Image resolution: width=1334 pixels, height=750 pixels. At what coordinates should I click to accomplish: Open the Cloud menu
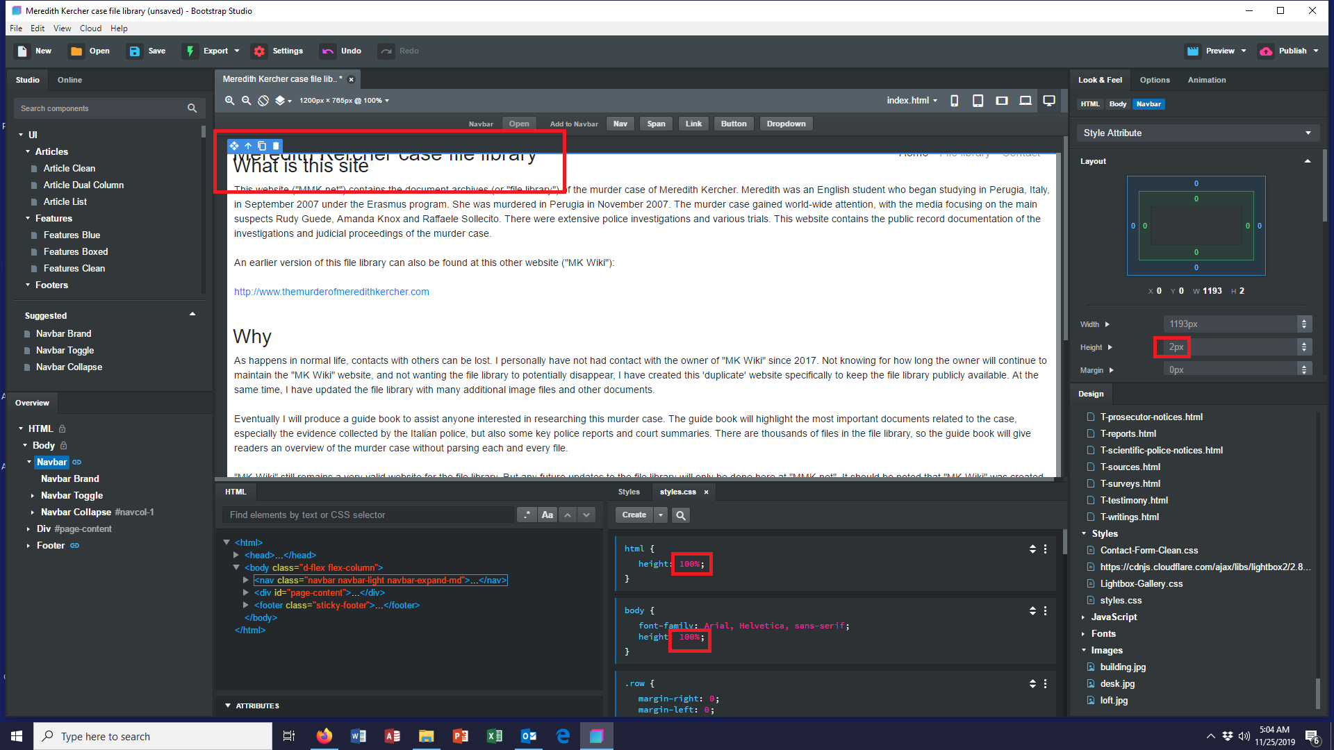tap(90, 28)
